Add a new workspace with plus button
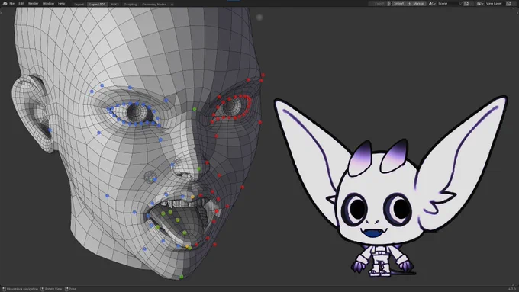 click(172, 5)
